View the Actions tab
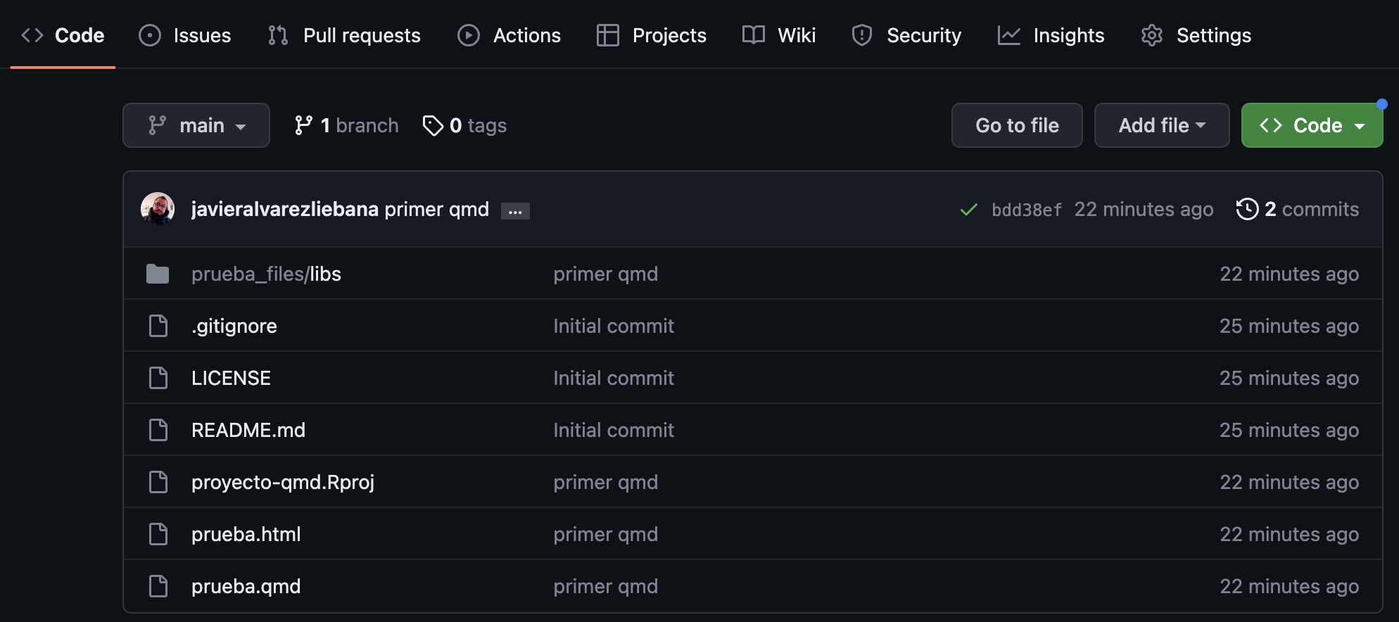1399x622 pixels. coord(509,35)
